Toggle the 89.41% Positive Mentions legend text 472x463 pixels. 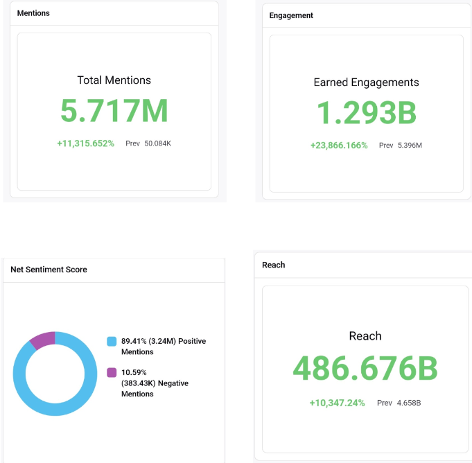[163, 347]
